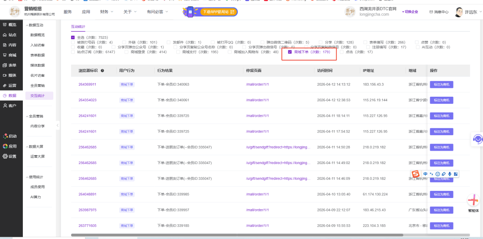Open /mall/order/1/1 link in 263771605 row
This screenshot has height=239, width=483.
tap(257, 226)
